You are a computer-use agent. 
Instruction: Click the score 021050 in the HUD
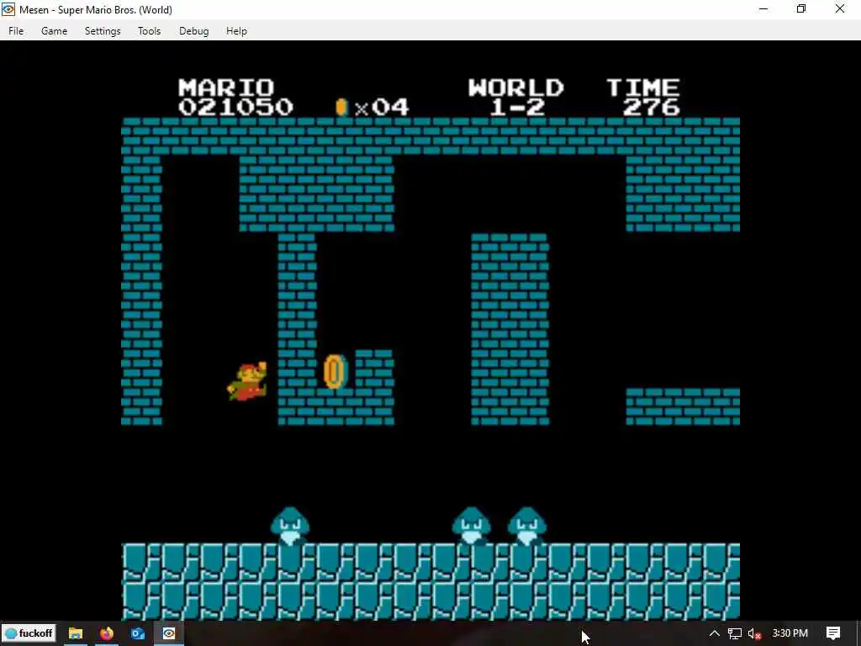coord(235,107)
